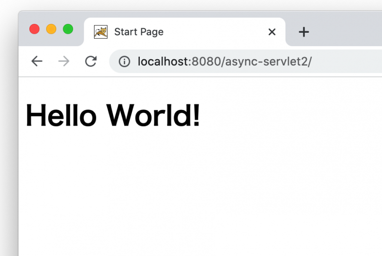Click the Hello World! heading
Screen dimensions: 382x256
[113, 115]
